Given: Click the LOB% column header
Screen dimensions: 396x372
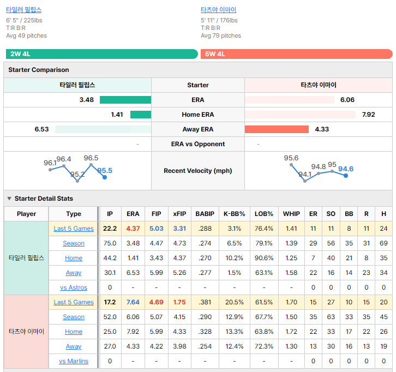Looking at the screenshot, I should 264,214.
